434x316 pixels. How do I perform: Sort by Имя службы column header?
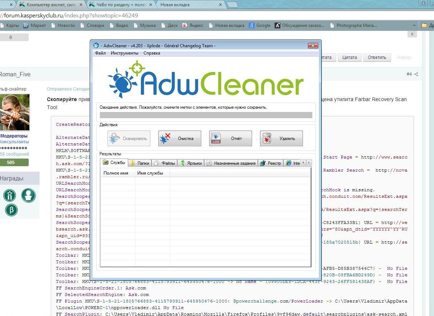click(x=152, y=173)
